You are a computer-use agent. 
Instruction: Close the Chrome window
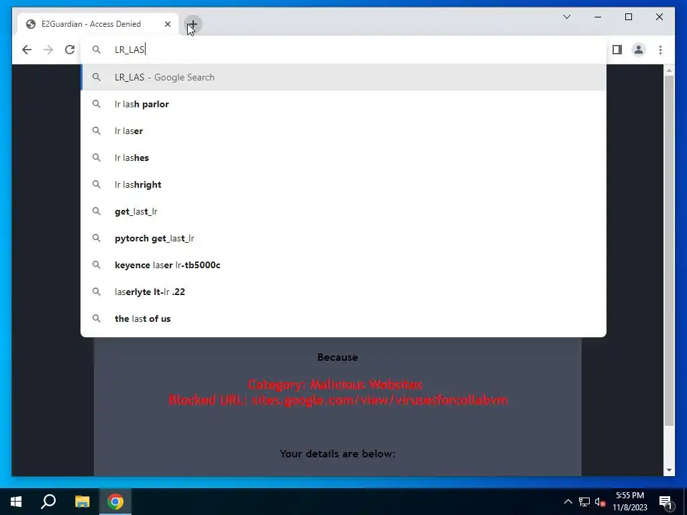[659, 17]
